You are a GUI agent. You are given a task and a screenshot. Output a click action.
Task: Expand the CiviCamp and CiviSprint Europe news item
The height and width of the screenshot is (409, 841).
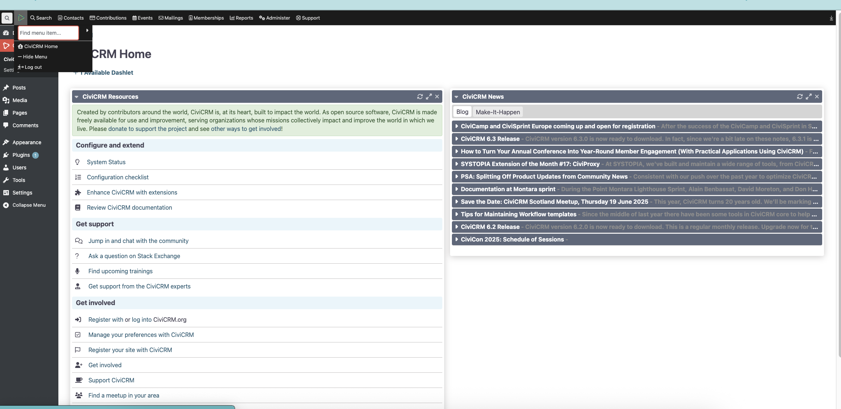637,126
